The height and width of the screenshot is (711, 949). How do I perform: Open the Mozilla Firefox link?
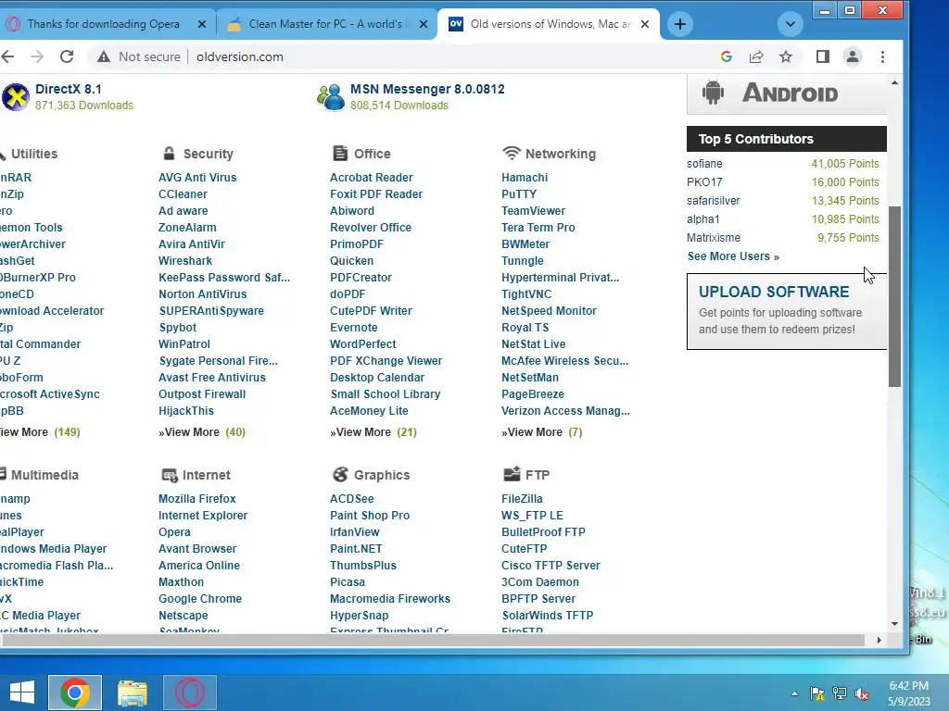tap(196, 499)
